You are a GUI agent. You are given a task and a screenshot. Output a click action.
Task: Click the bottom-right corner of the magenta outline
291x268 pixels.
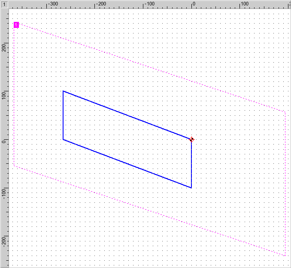pos(285,256)
